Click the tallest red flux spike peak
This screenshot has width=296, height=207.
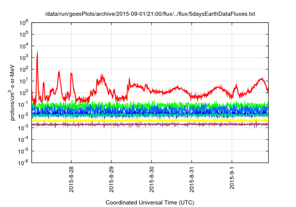37,52
